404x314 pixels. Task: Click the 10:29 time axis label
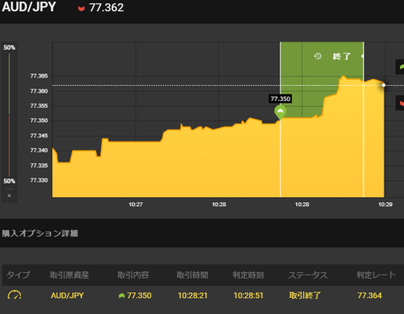point(385,205)
